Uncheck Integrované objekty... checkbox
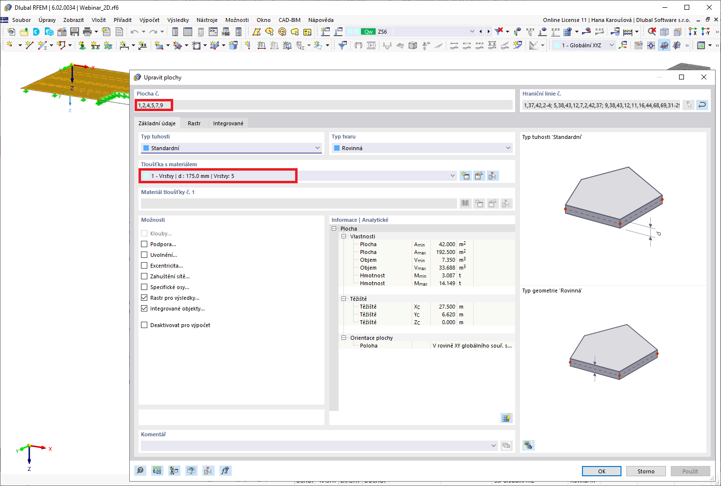Viewport: 721px width, 486px height. [x=144, y=309]
